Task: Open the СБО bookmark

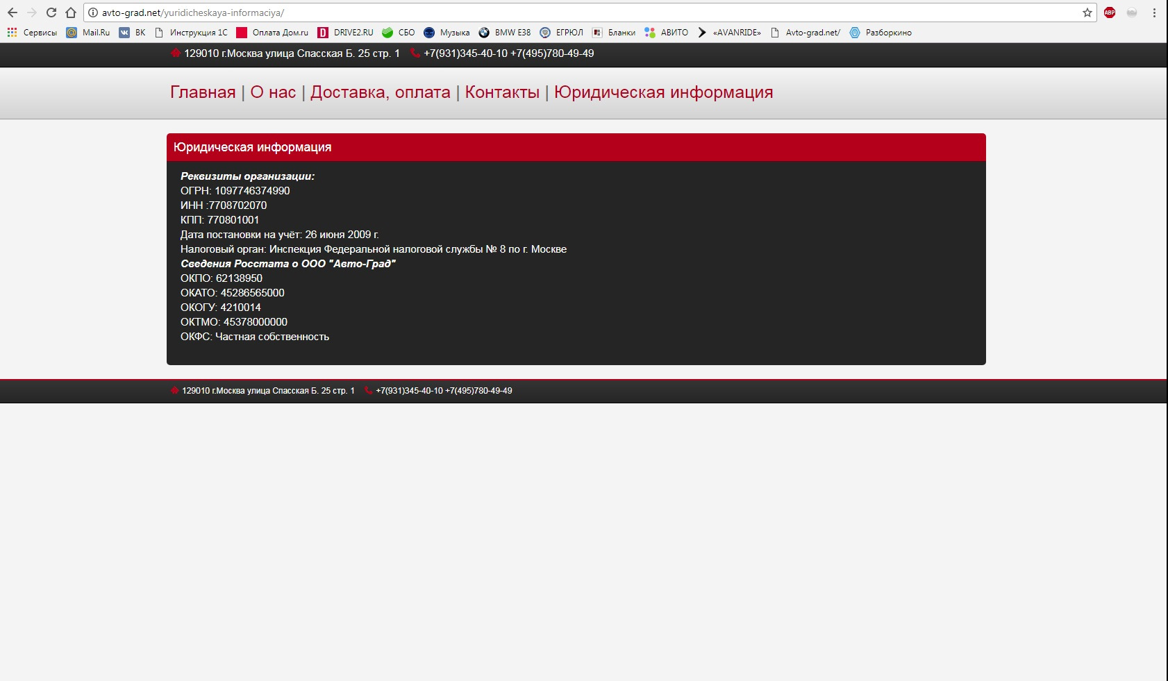Action: coord(398,33)
